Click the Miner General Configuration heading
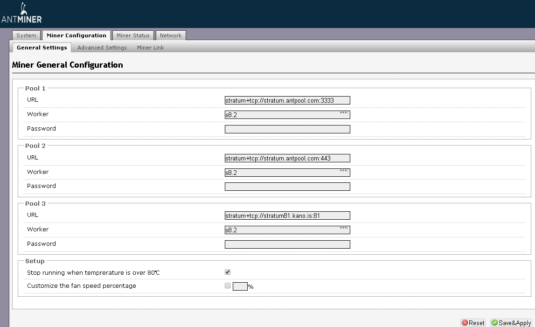This screenshot has width=535, height=327. click(x=67, y=65)
